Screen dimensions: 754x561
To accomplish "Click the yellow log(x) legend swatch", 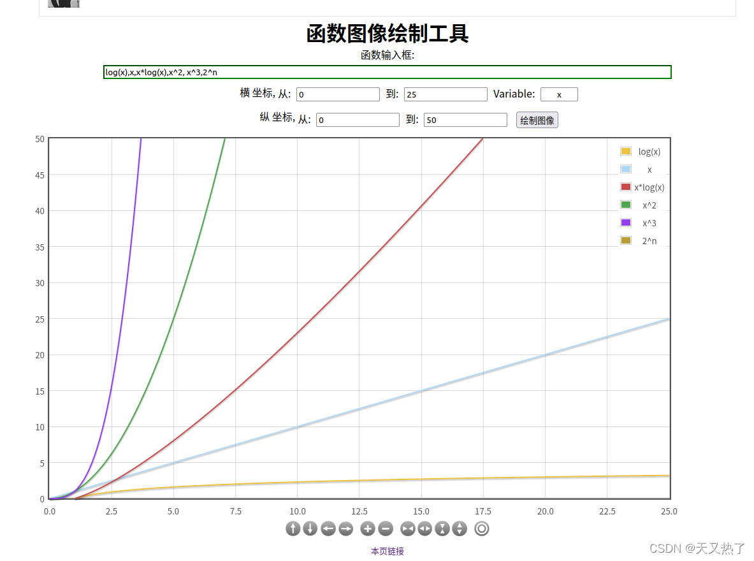I will point(626,151).
